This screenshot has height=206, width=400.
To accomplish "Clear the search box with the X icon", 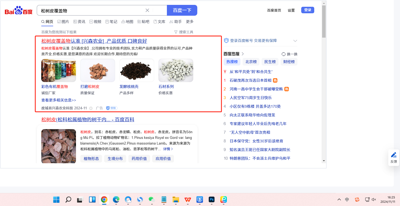I will click(147, 10).
